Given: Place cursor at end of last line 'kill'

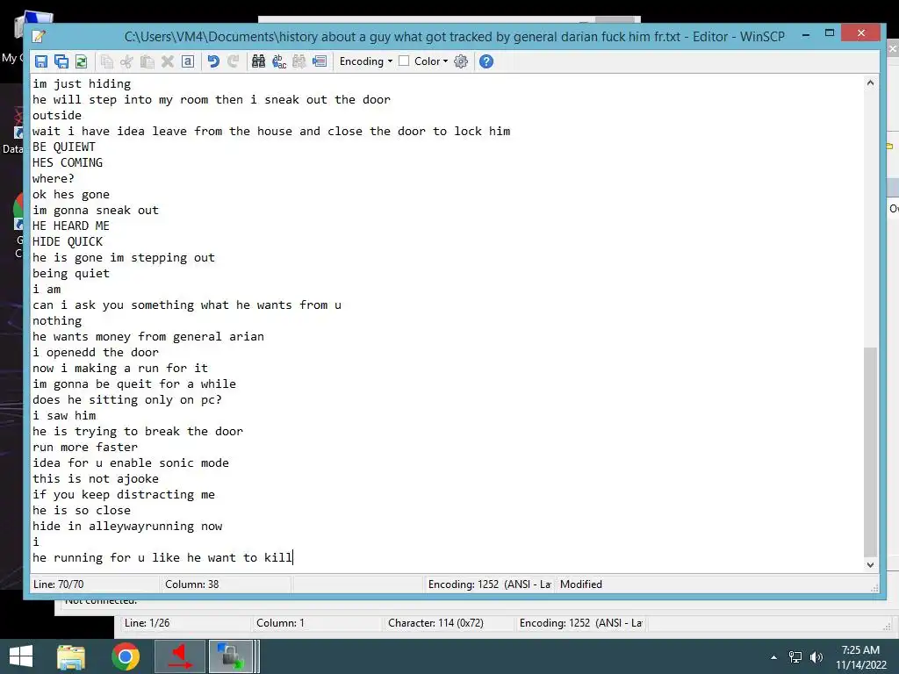Looking at the screenshot, I should pyautogui.click(x=292, y=557).
